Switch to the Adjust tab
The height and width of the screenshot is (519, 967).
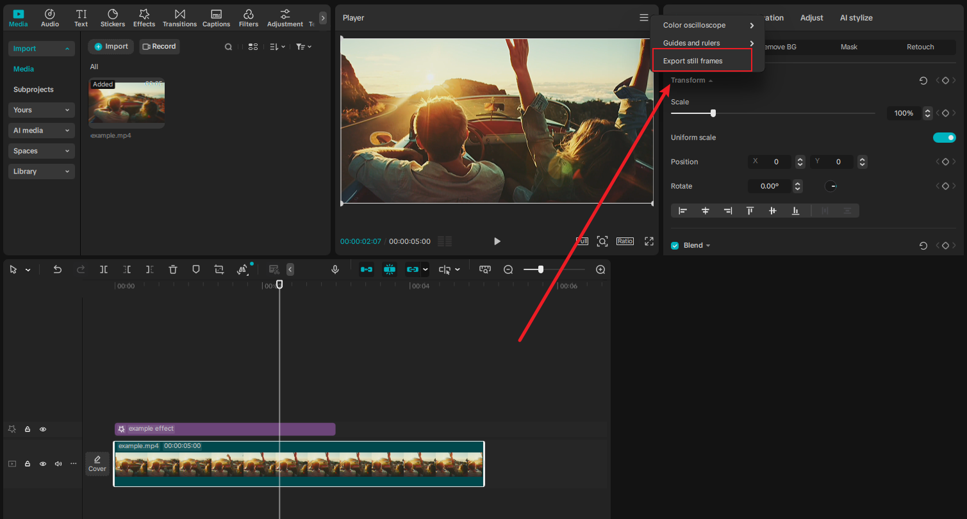(811, 17)
